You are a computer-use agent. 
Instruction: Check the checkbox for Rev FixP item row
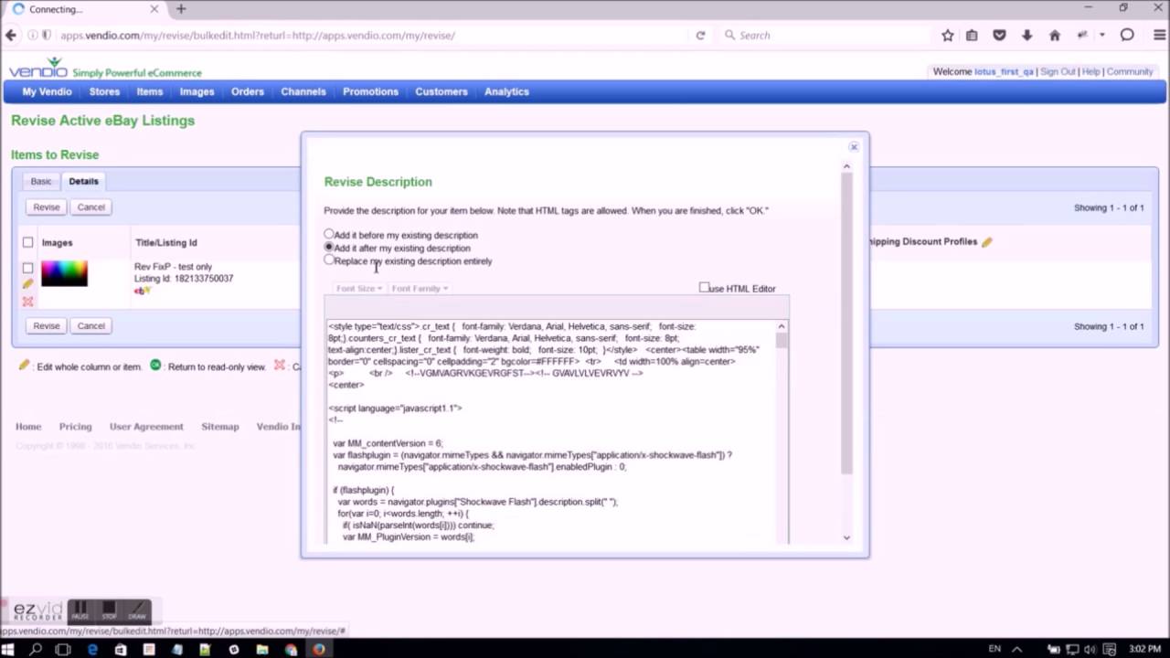pyautogui.click(x=27, y=268)
